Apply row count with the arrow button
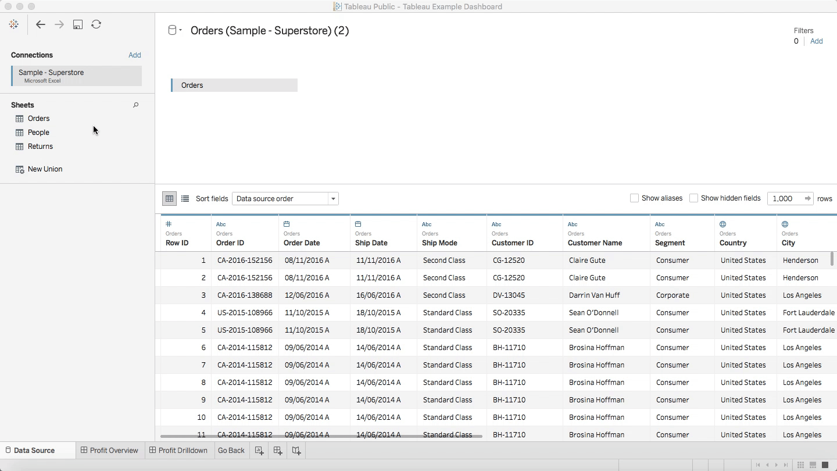The width and height of the screenshot is (837, 471). tap(807, 199)
